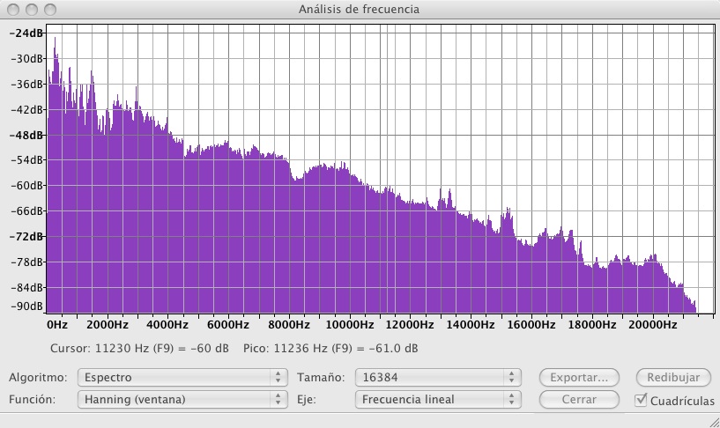This screenshot has height=428, width=720.
Task: Click the Eje label
Action: click(x=307, y=400)
